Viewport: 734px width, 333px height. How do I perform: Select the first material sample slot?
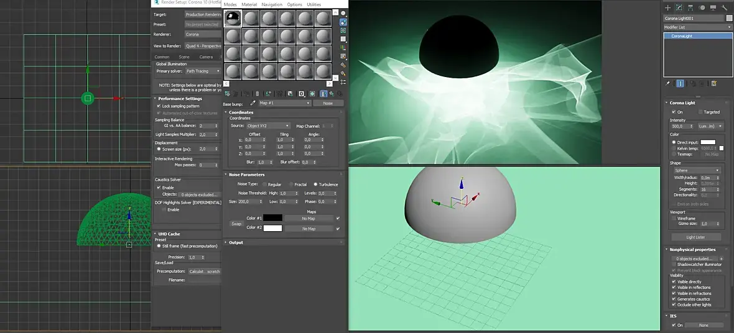(233, 18)
